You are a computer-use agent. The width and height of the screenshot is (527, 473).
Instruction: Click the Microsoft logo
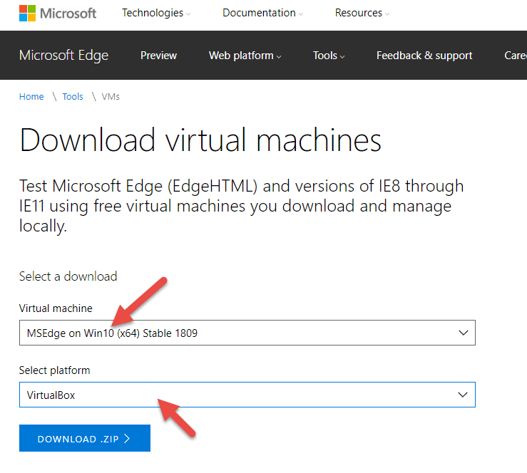tap(58, 13)
